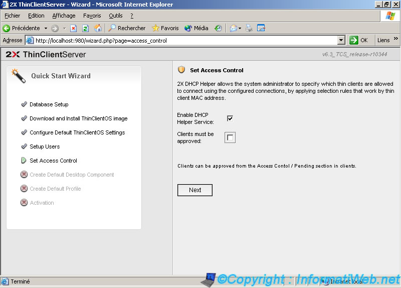
Task: Select Download and Install ThinClientOS image step
Action: click(x=79, y=118)
